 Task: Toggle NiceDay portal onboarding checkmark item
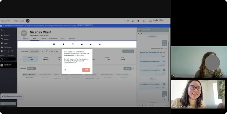click(x=12, y=96)
